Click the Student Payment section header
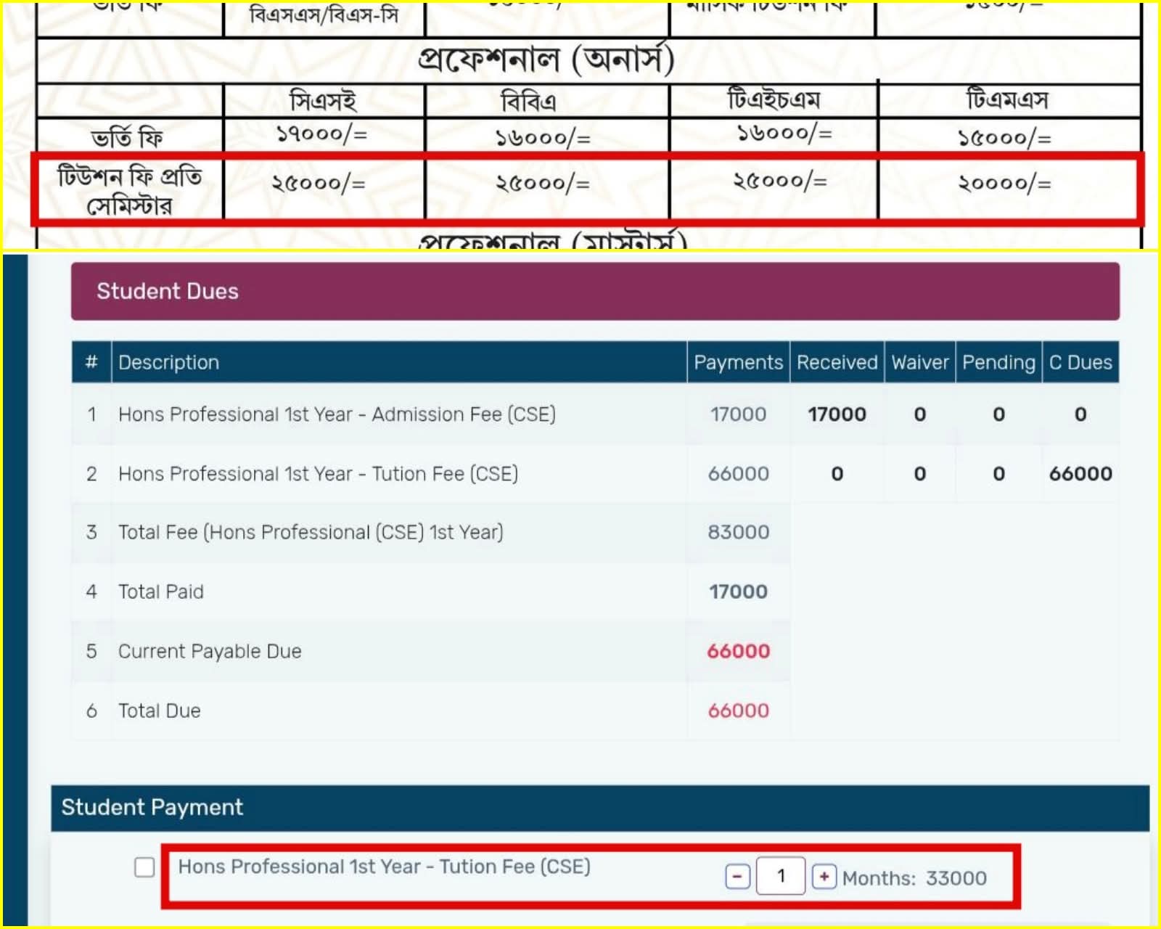1161x929 pixels. 599,807
